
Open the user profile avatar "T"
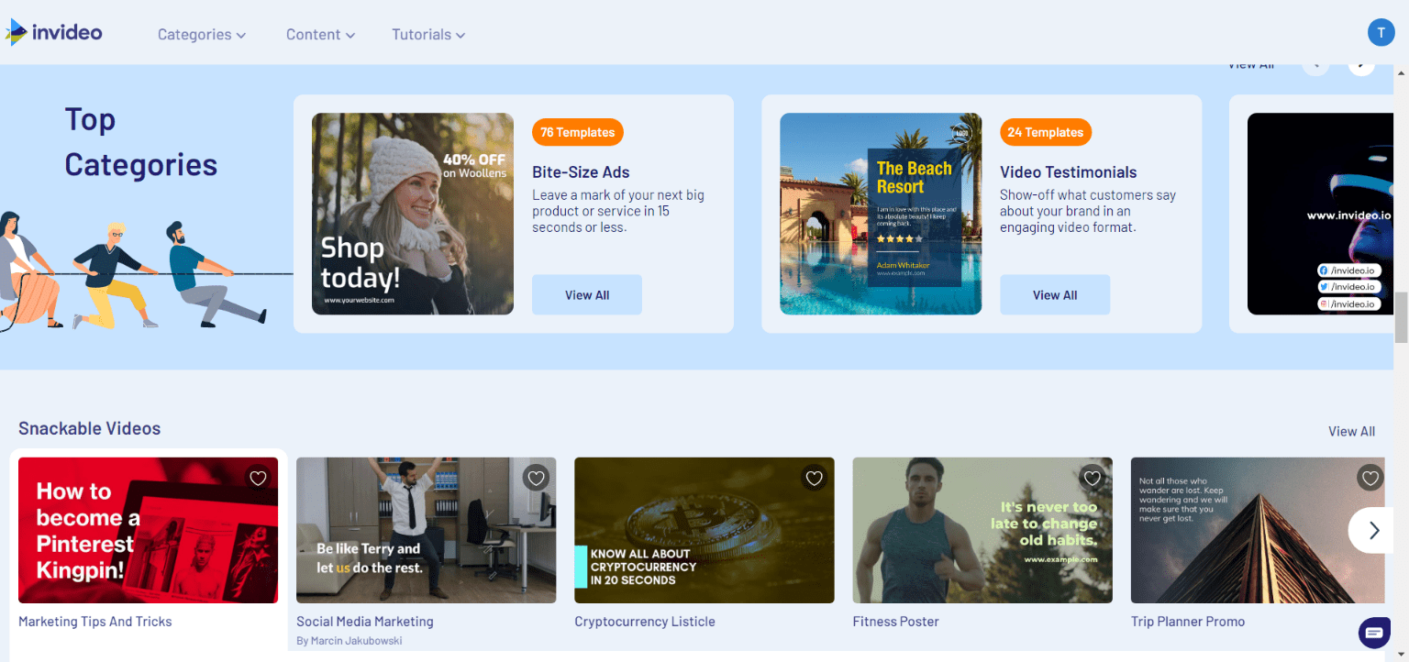(1381, 32)
